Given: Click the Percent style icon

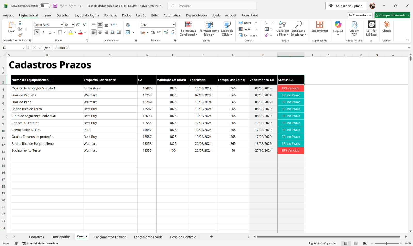Looking at the screenshot, I should (153, 32).
